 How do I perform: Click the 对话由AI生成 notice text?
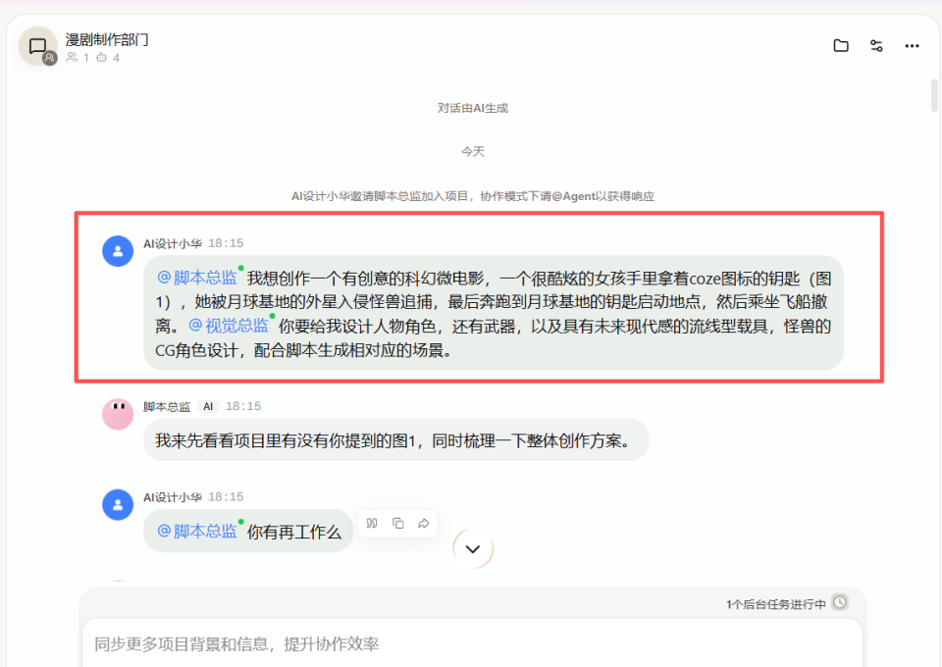click(x=473, y=108)
